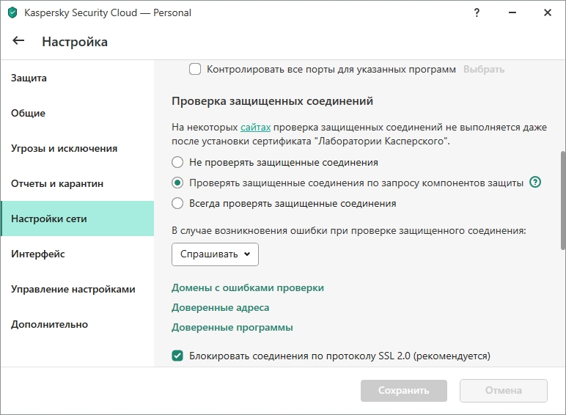Click the Отмена button

click(x=503, y=391)
